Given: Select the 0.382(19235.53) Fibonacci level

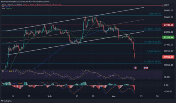Looking at the screenshot, I should coord(153,62).
